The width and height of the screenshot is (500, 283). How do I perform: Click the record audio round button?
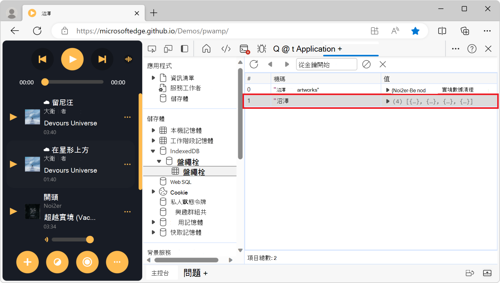click(87, 262)
